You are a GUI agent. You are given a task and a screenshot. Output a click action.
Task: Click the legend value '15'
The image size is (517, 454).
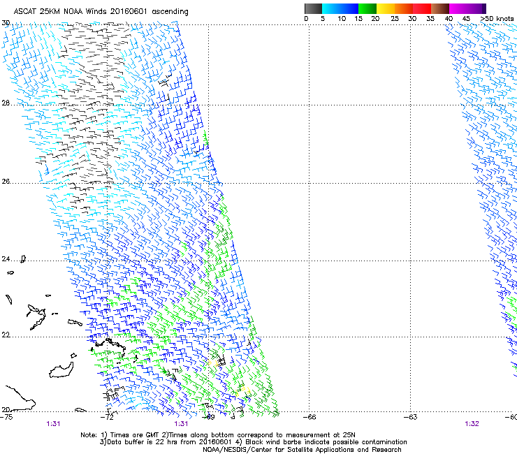[358, 19]
